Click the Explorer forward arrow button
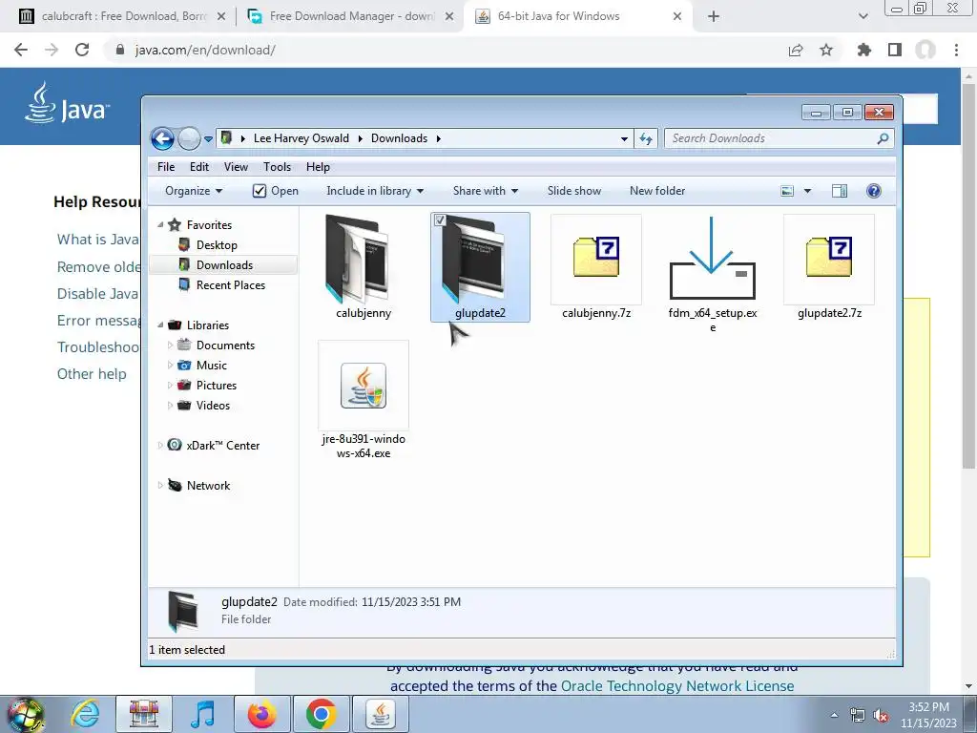Image resolution: width=977 pixels, height=733 pixels. (x=189, y=138)
